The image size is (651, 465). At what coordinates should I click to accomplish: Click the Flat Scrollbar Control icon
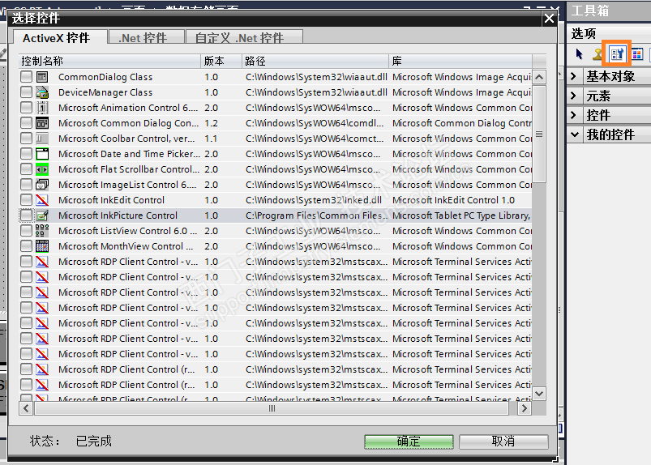tap(42, 169)
